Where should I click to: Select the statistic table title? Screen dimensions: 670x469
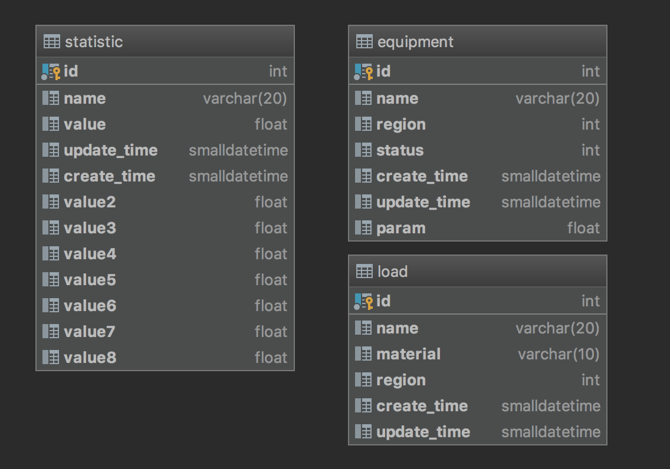click(x=94, y=42)
